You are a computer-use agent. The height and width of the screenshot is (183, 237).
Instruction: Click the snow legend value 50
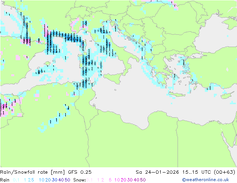coord(143,180)
